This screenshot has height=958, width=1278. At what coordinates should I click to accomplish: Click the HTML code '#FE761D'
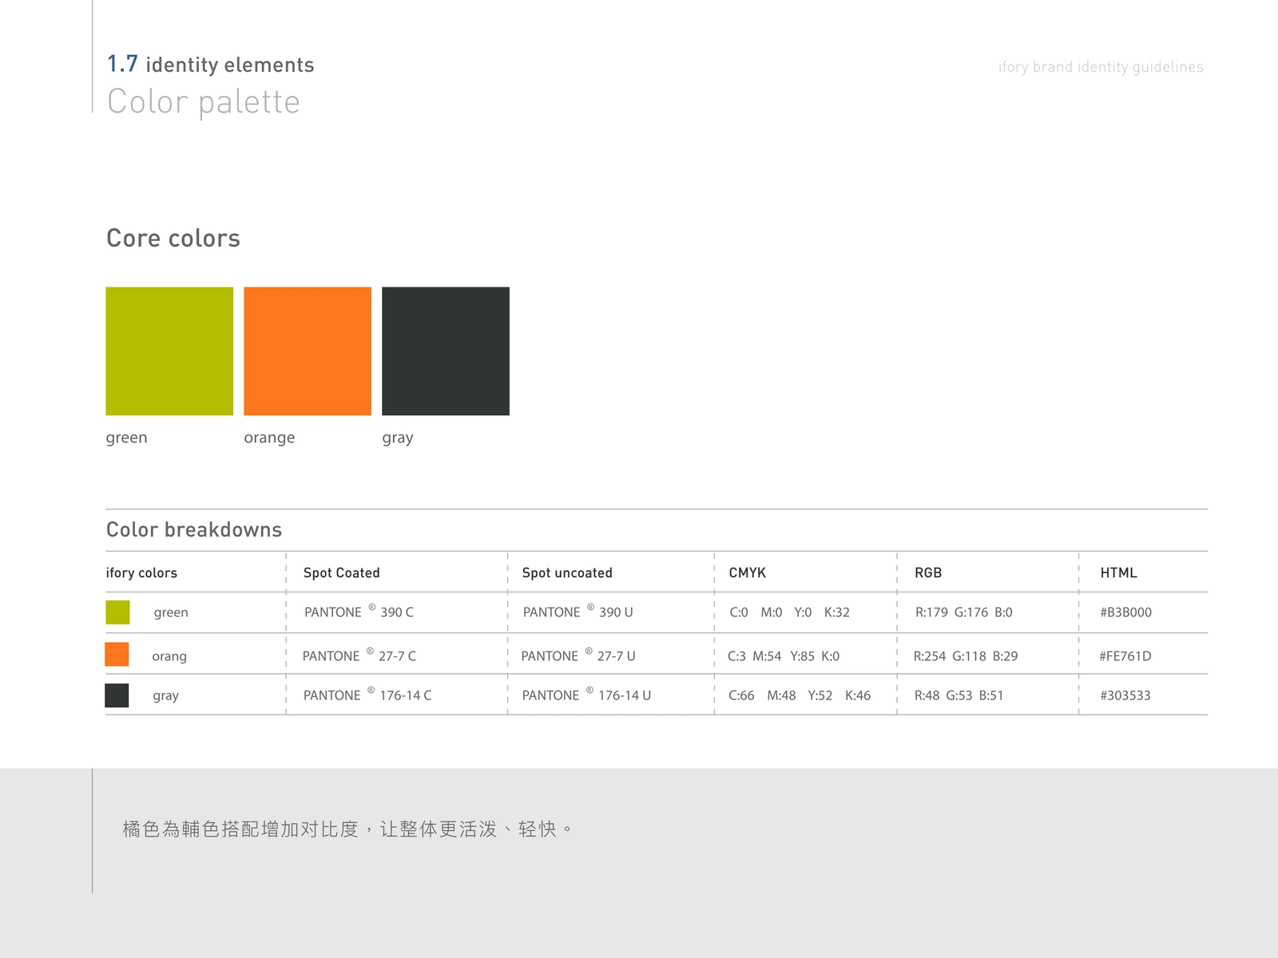tap(1125, 656)
